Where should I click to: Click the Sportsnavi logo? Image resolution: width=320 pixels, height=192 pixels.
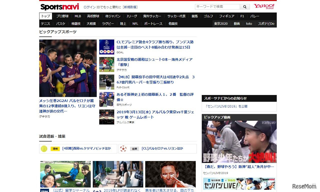[59, 7]
